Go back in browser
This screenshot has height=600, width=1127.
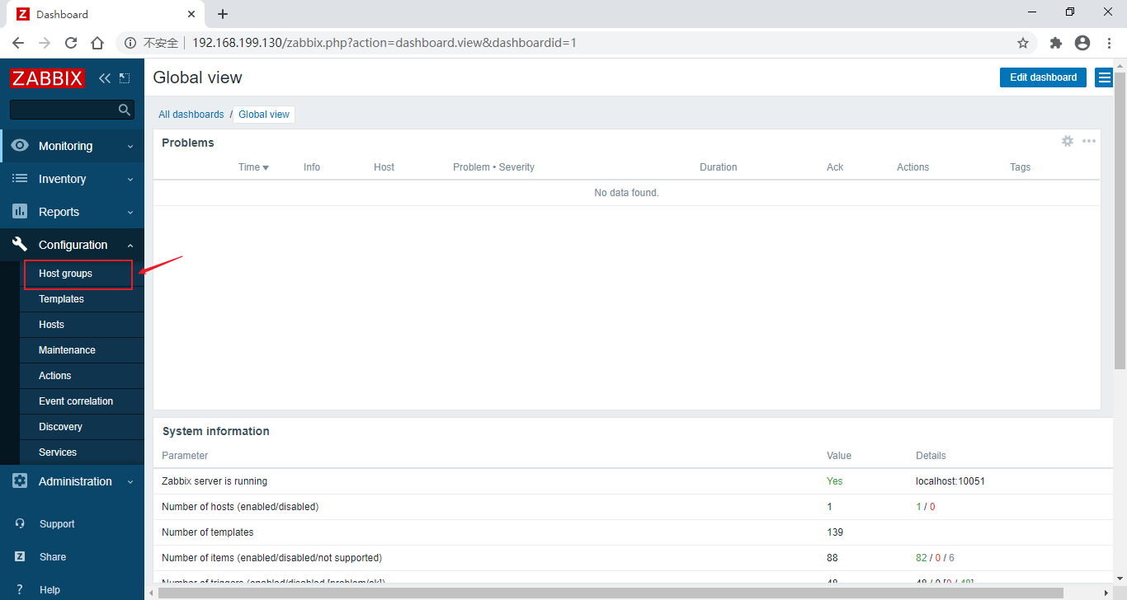click(18, 43)
